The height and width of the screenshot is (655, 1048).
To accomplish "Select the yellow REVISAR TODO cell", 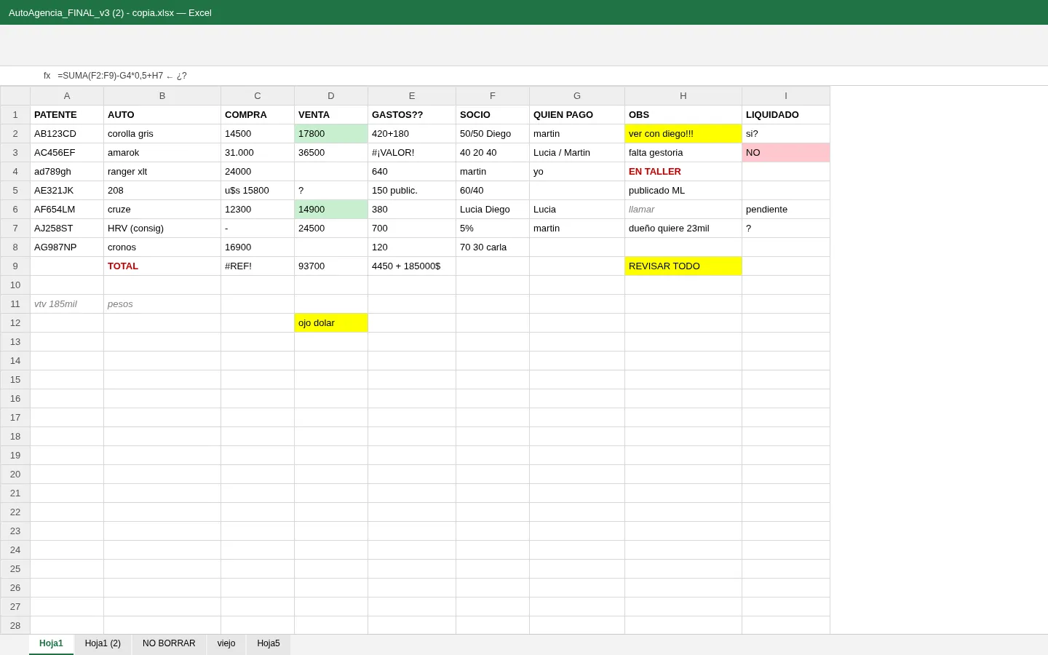I will 683,266.
